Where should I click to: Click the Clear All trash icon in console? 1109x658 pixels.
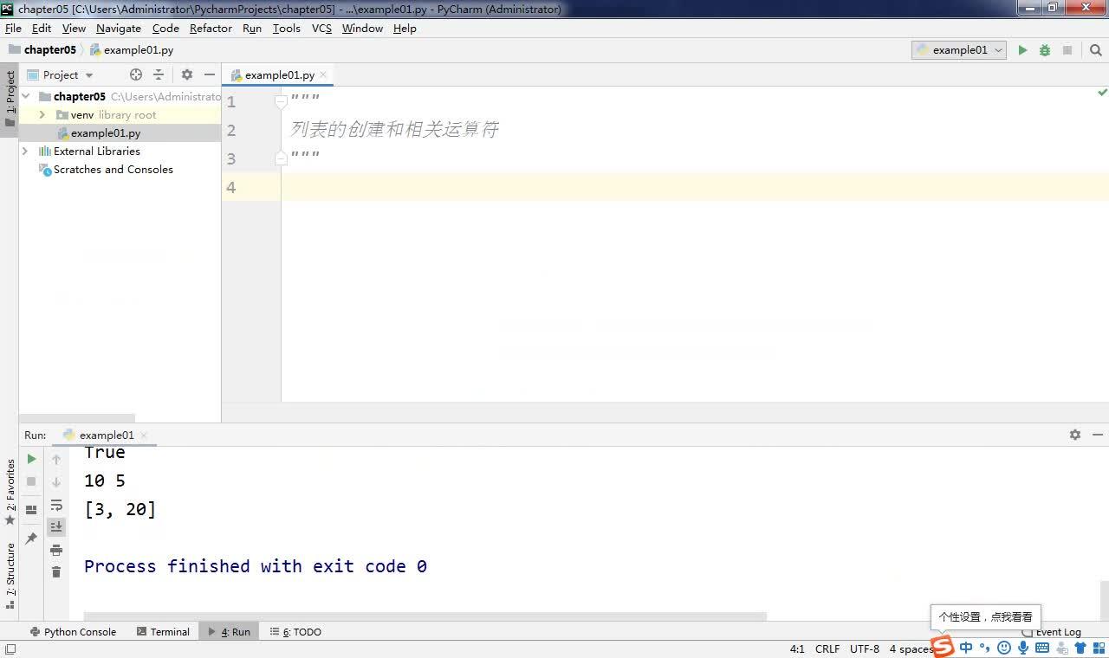pos(56,571)
